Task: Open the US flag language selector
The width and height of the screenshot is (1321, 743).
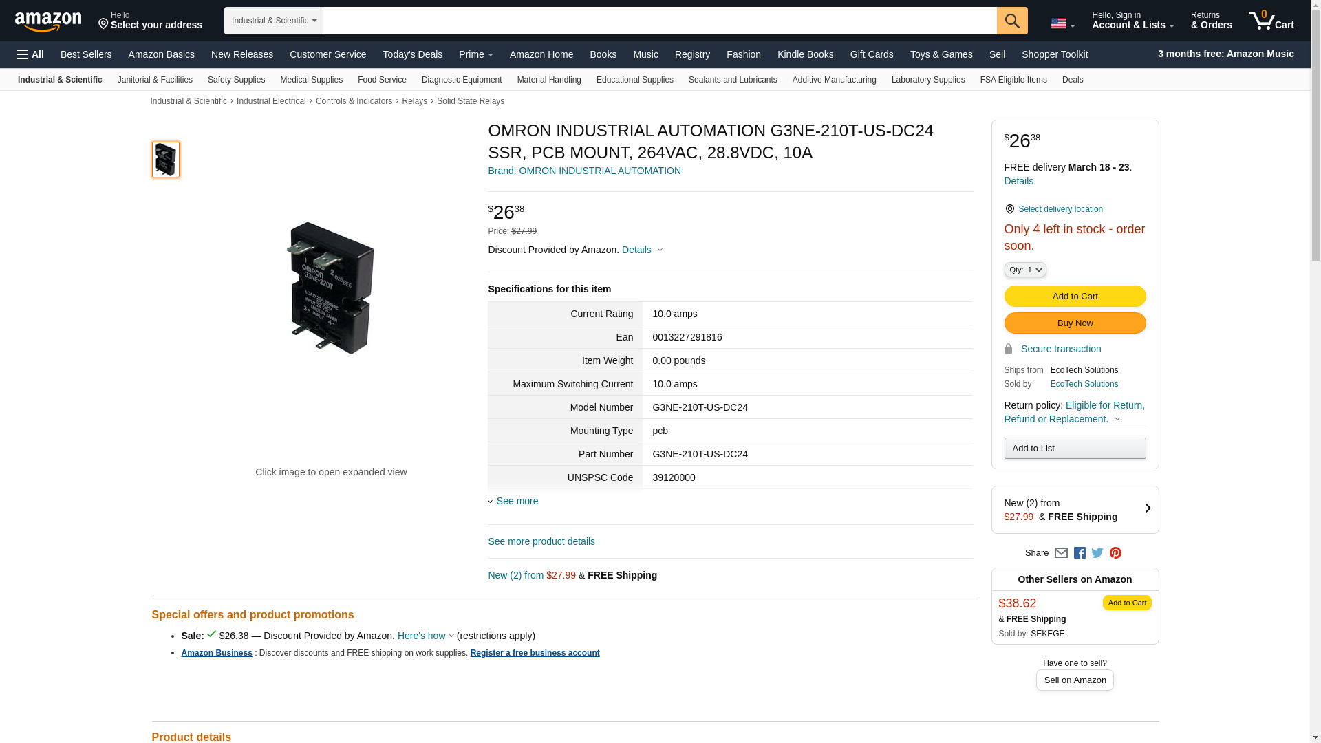Action: tap(1062, 24)
